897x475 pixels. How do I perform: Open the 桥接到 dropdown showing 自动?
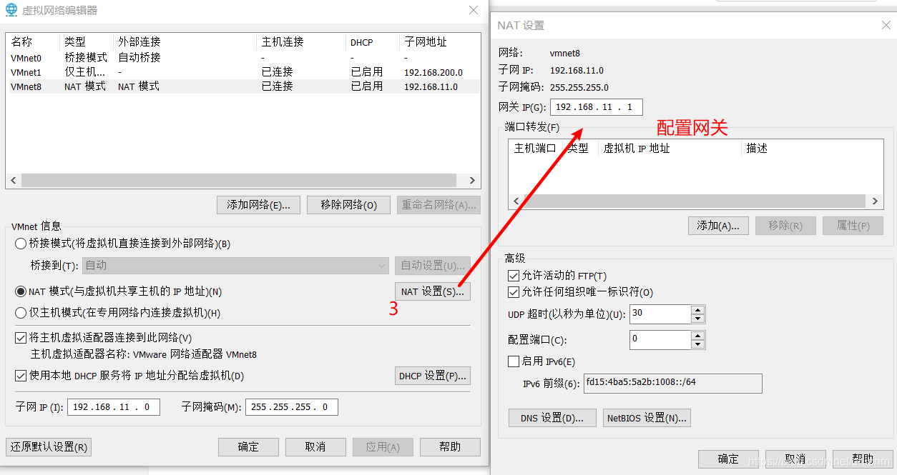click(235, 266)
